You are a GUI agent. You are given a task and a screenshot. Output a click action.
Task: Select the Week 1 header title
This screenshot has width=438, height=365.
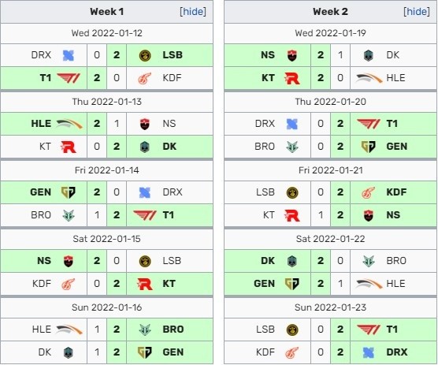[x=106, y=12]
